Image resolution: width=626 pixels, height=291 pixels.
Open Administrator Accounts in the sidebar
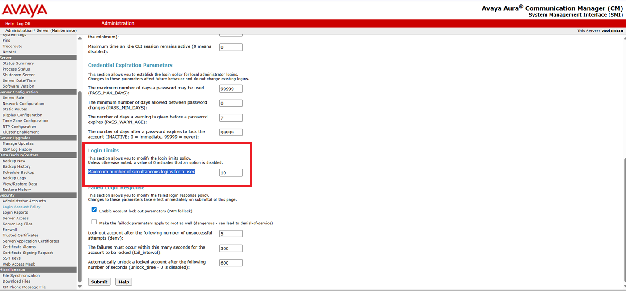(24, 201)
